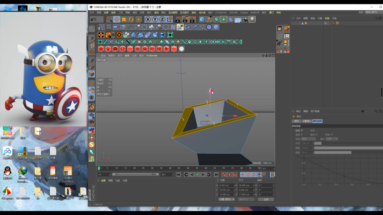383x215 pixels.
Task: Click the live selection tool icon
Action: click(109, 19)
